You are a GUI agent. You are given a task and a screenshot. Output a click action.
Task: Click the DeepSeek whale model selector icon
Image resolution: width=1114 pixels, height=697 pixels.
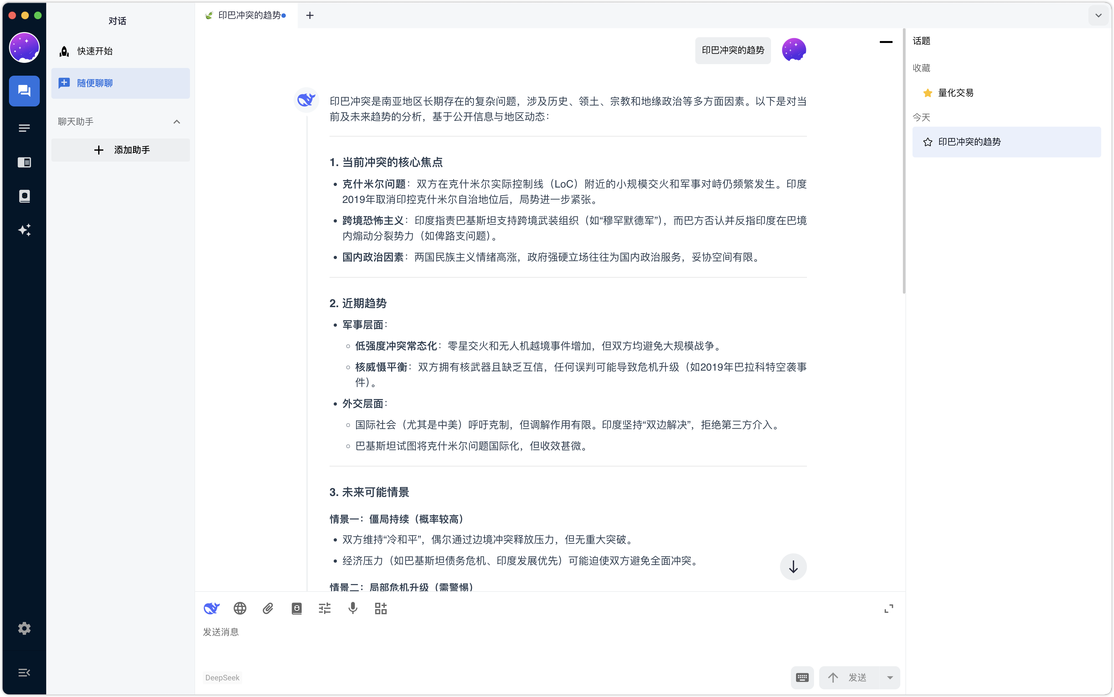(212, 609)
